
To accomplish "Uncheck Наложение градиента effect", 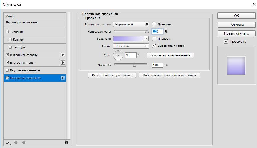I will (x=7, y=78).
